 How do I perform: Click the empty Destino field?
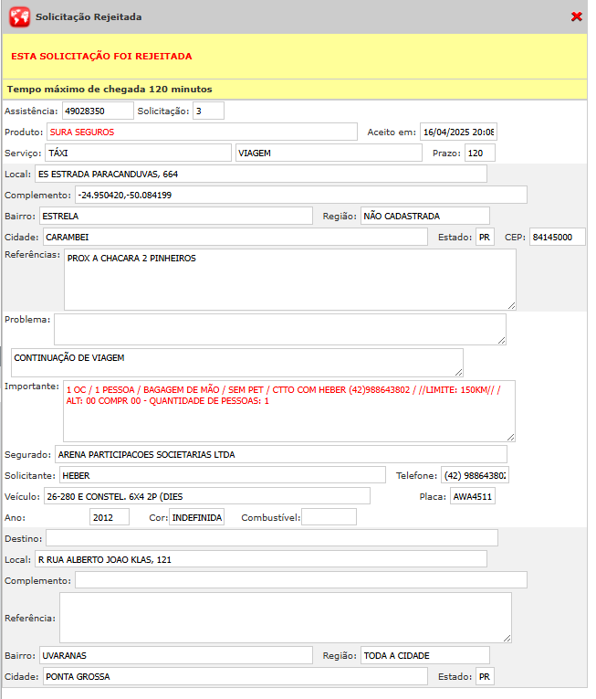pyautogui.click(x=272, y=538)
